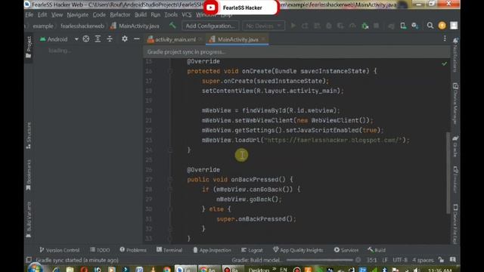This screenshot has height=272, width=484.
Task: Open the Code menu
Action: [99, 15]
